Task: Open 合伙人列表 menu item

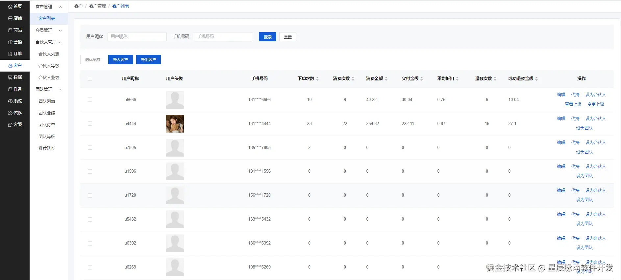Action: [49, 54]
